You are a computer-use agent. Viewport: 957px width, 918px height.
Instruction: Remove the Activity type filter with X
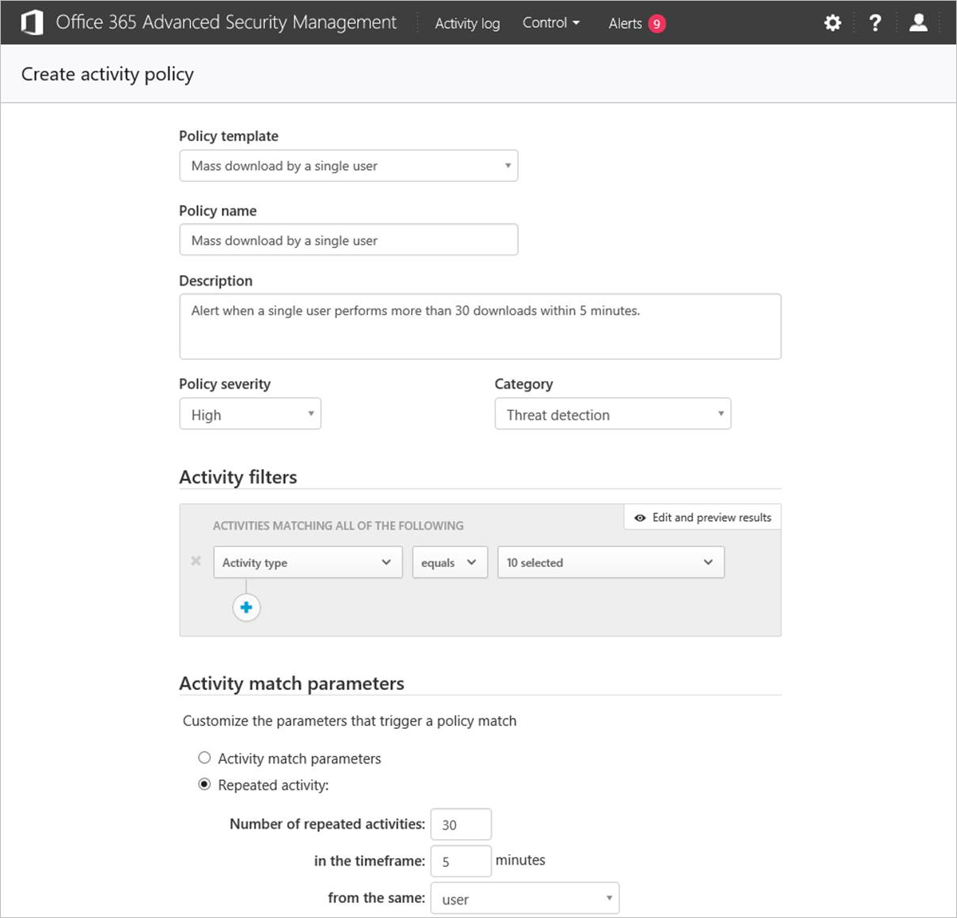pos(196,561)
